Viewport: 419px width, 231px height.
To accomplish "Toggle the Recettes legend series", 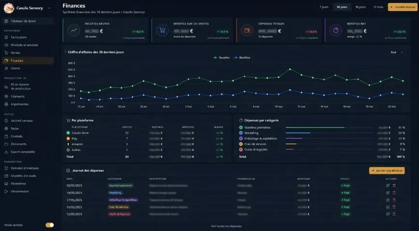I will click(x=221, y=58).
